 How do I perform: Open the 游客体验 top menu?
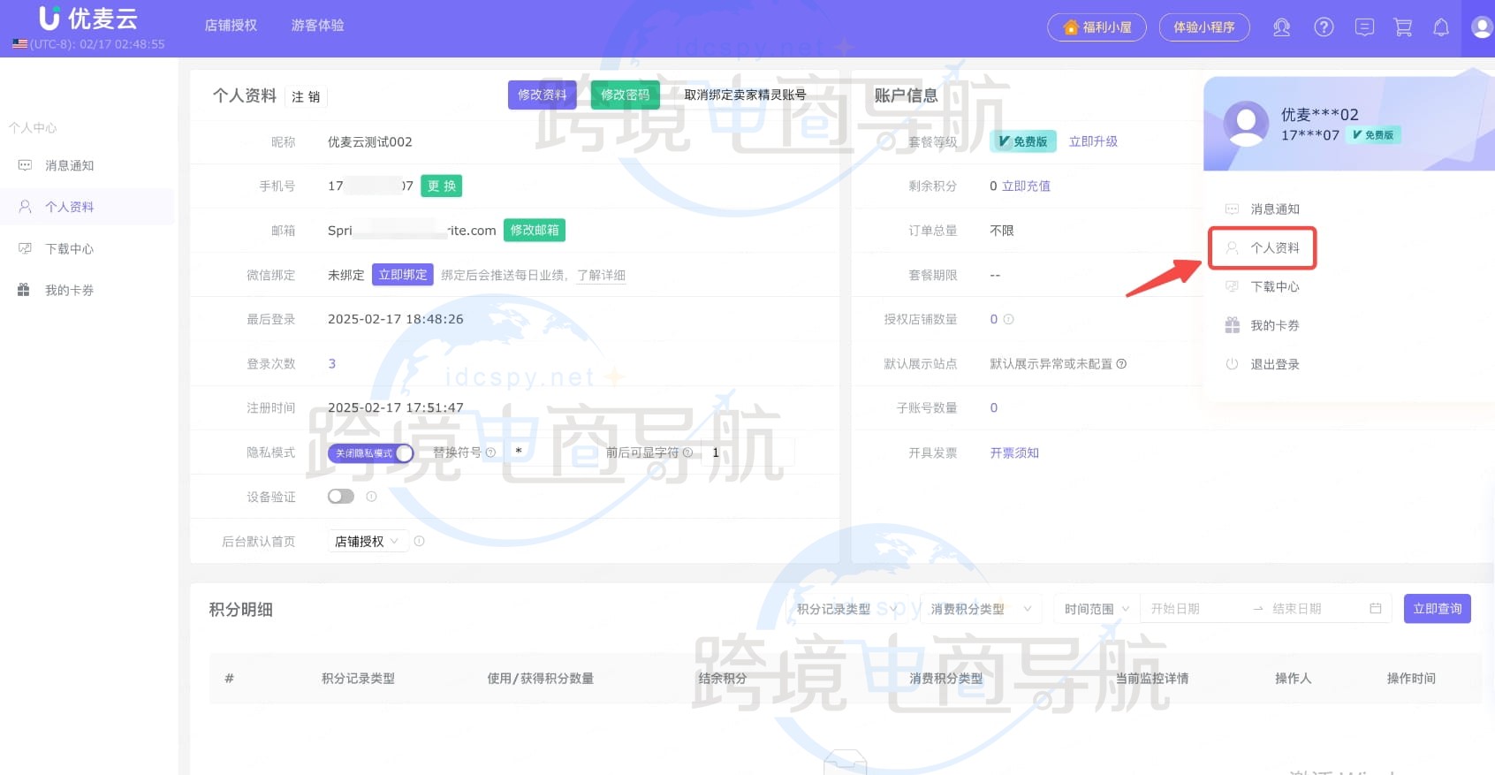tap(317, 26)
